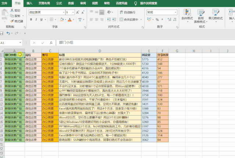The width and height of the screenshot is (235, 158).
Task: Align text to bottom of cell
Action: pos(102,12)
